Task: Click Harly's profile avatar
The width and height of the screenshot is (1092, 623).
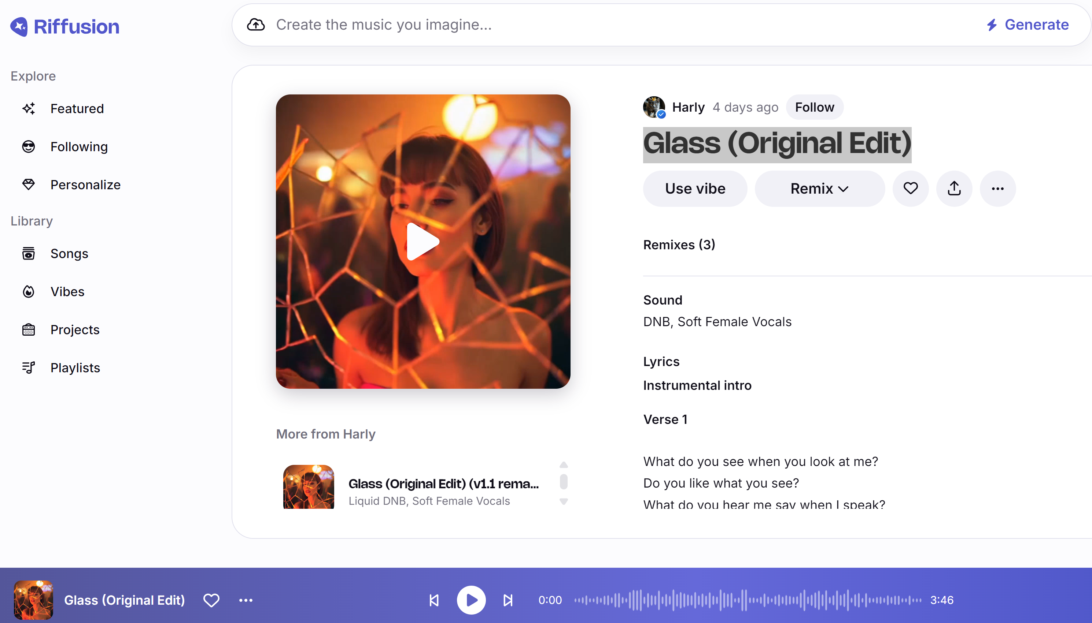Action: click(654, 107)
